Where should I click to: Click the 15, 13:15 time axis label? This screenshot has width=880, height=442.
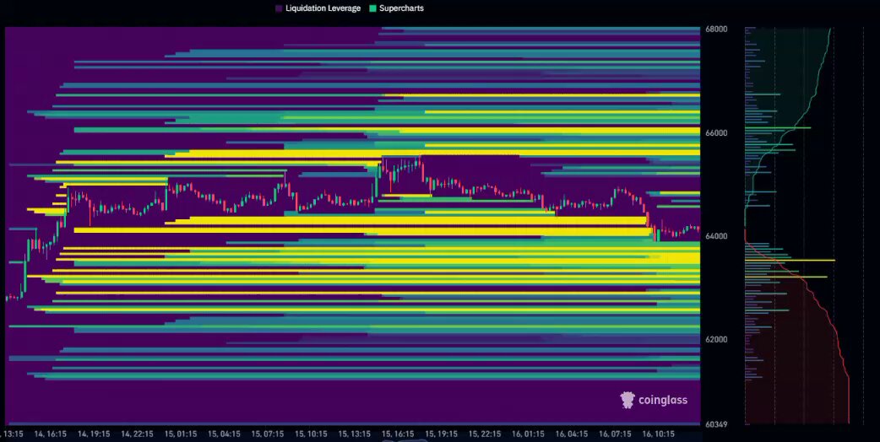[x=354, y=434]
